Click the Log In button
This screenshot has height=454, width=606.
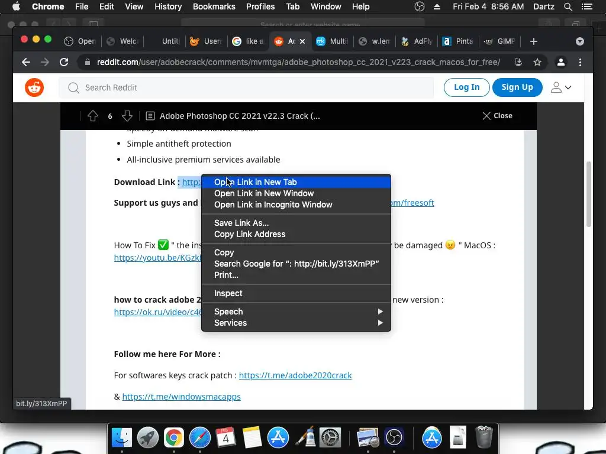point(466,87)
